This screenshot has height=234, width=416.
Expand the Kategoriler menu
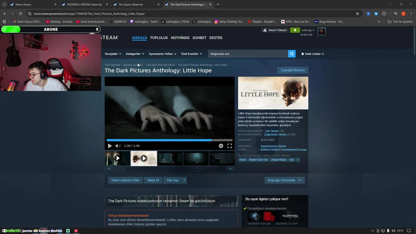tap(135, 54)
